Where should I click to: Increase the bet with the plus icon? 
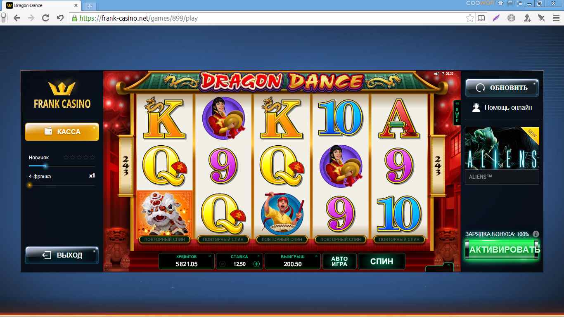point(256,264)
